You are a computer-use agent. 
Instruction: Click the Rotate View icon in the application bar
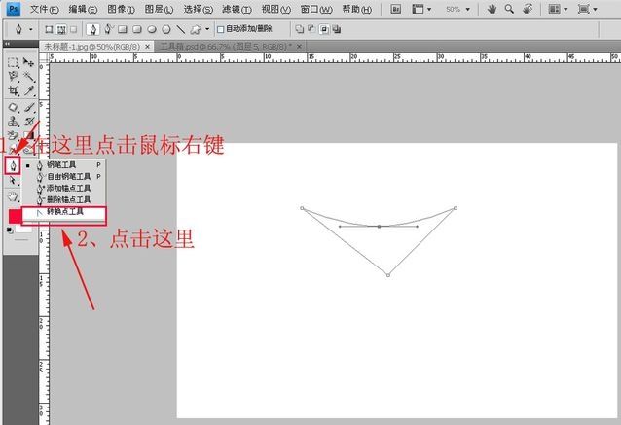click(528, 9)
